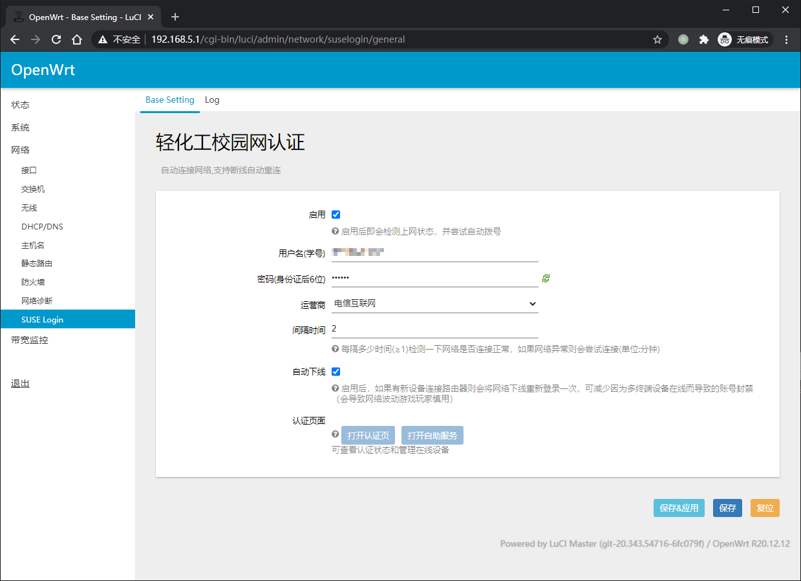Click the 保存 button
Viewport: 801px width, 581px height.
coord(728,508)
